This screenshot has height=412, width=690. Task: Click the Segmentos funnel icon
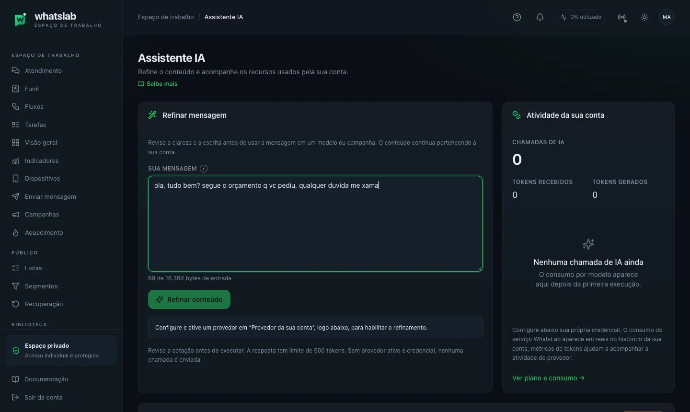(16, 286)
